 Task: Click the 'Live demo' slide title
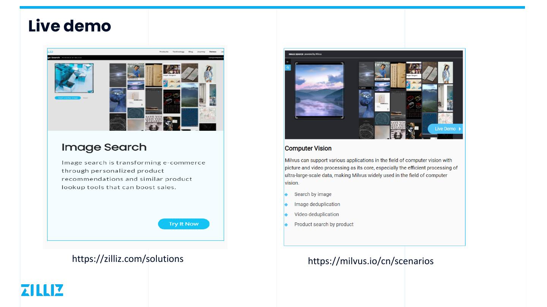click(x=70, y=26)
